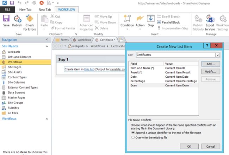
Task: Click the Cut command
Action: (x=55, y=17)
